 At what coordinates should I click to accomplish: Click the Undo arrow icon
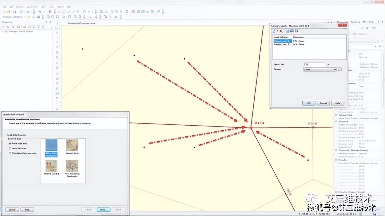39,12
